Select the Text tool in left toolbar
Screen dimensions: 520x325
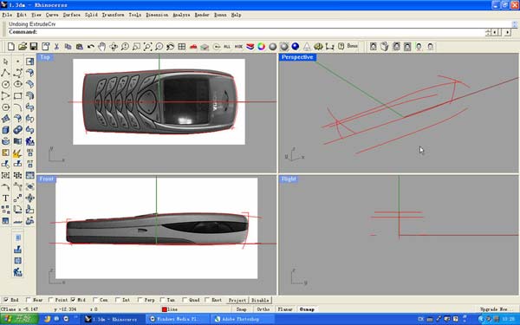6,198
